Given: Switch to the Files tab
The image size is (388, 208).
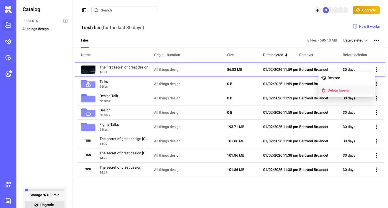Looking at the screenshot, I should (85, 40).
